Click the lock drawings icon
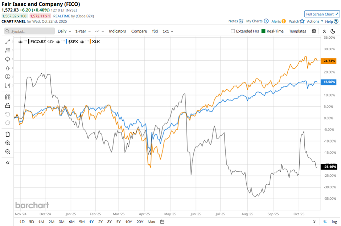Viewport: 341px width, 226px height. click(x=8, y=106)
